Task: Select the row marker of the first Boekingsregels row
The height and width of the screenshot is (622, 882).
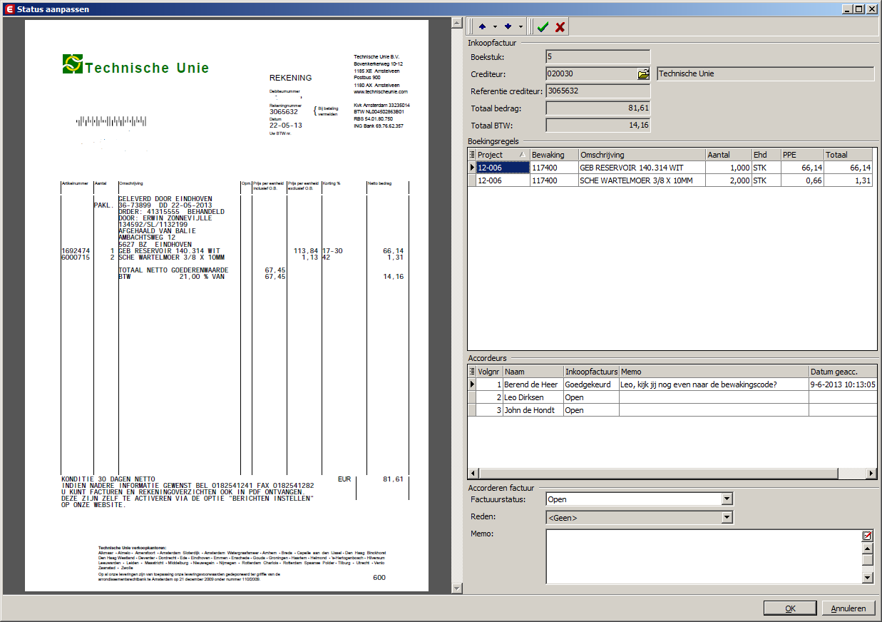Action: pos(471,168)
